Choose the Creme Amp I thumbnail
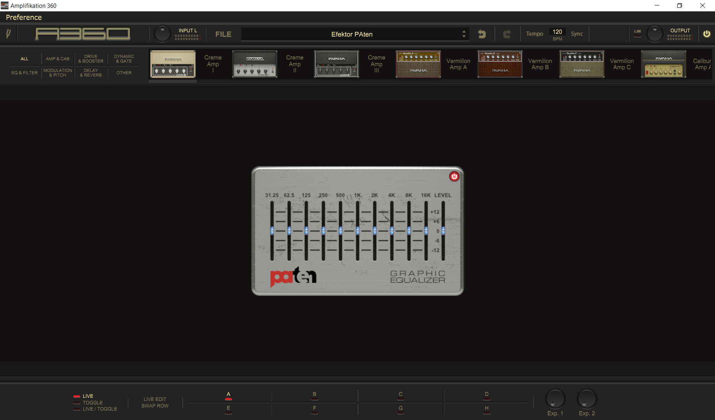The image size is (715, 420). coord(173,64)
